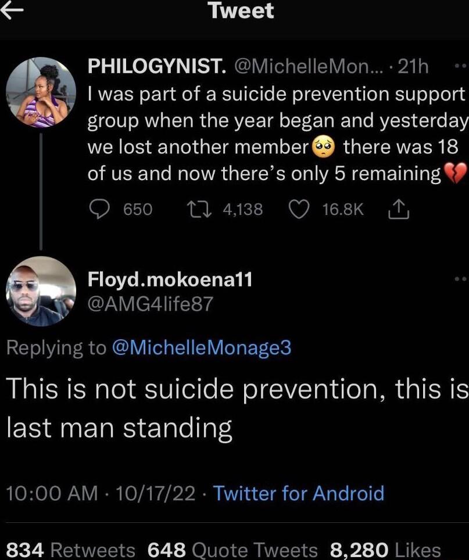
Task: Open the share icon on the first tweet
Action: (400, 209)
